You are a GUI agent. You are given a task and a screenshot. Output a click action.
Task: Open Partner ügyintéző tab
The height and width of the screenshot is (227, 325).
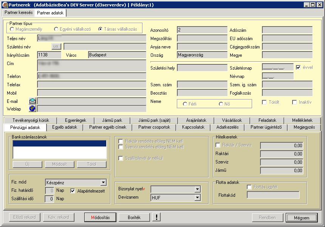(266, 127)
